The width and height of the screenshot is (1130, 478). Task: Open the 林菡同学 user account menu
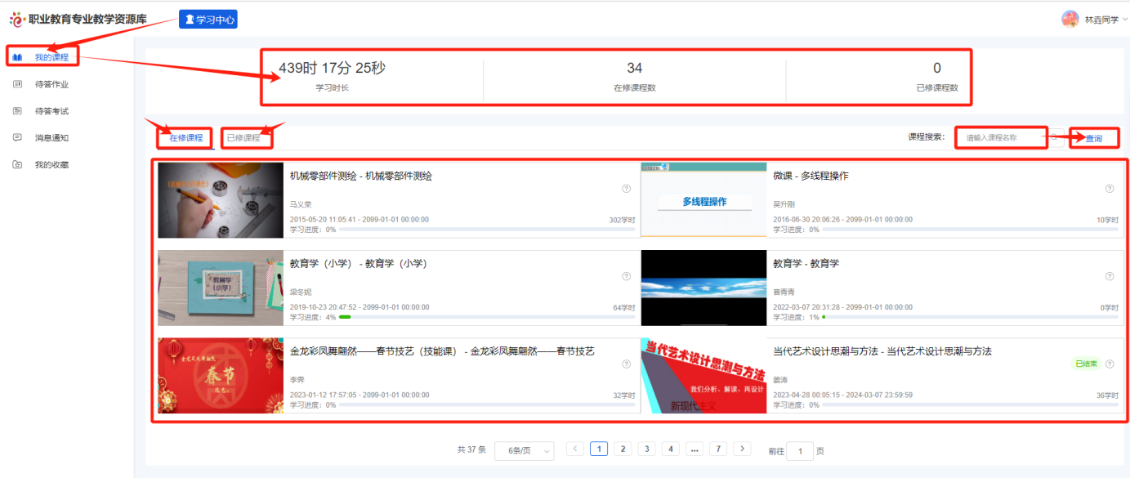[1101, 18]
